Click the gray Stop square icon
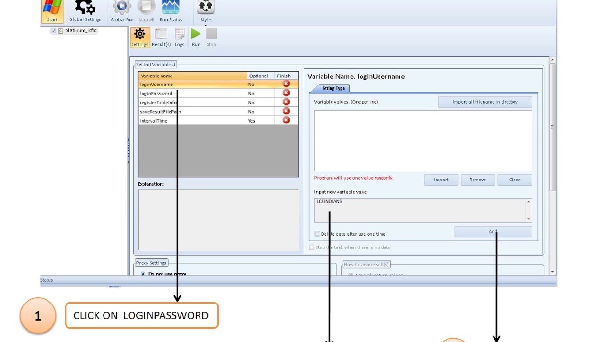The height and width of the screenshot is (342, 608). [211, 34]
